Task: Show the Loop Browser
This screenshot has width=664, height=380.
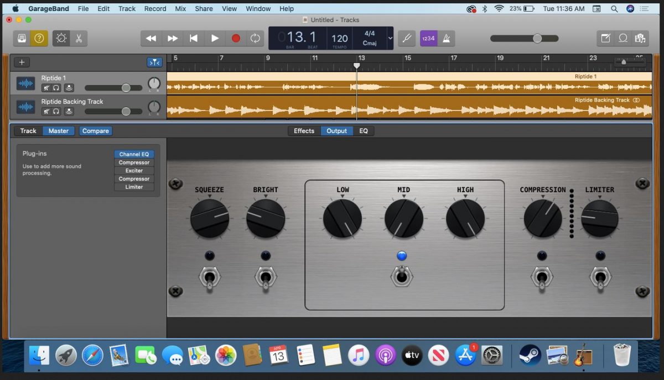Action: pyautogui.click(x=624, y=38)
